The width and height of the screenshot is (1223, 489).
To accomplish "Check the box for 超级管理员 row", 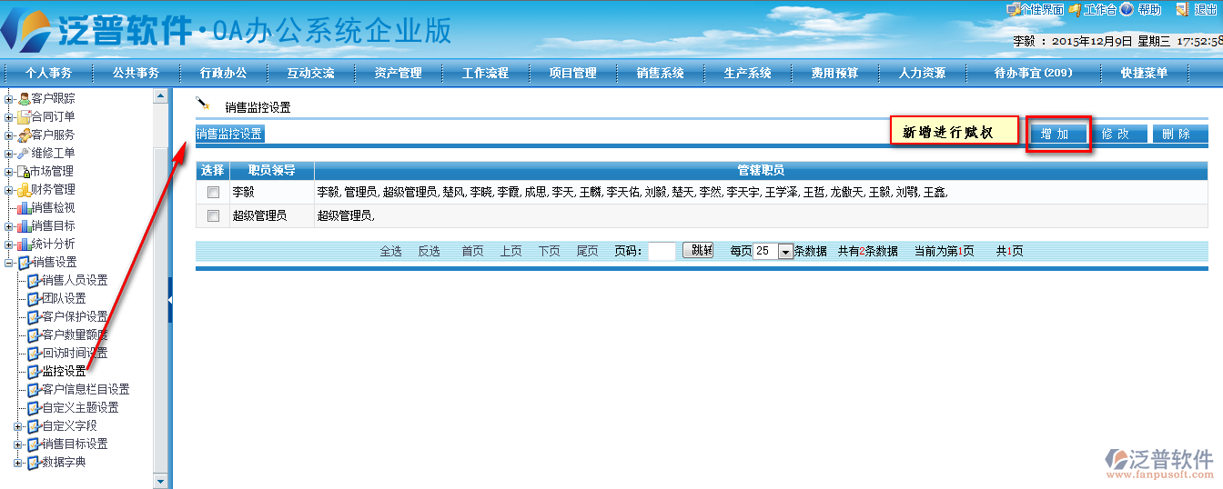I will tap(213, 216).
